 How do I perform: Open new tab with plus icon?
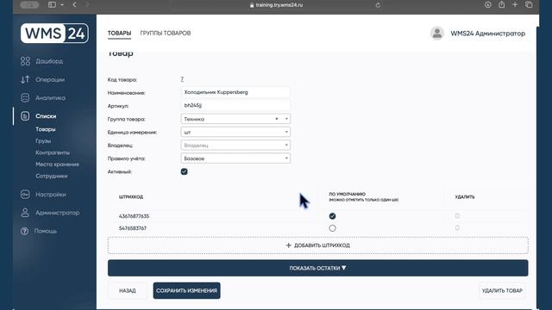(x=515, y=4)
